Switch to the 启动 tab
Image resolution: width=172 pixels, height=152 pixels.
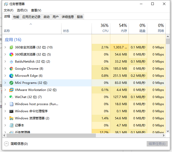pos(47,17)
